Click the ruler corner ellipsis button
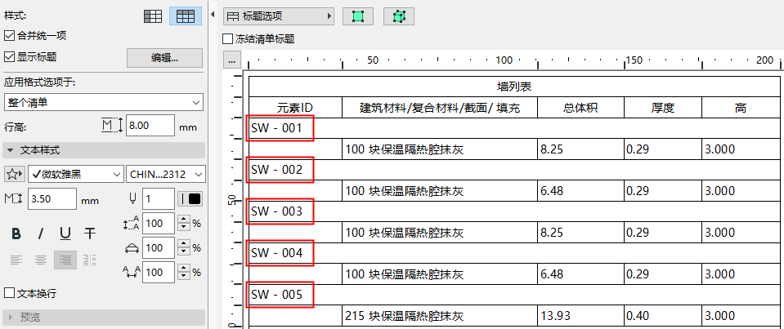 [x=231, y=60]
